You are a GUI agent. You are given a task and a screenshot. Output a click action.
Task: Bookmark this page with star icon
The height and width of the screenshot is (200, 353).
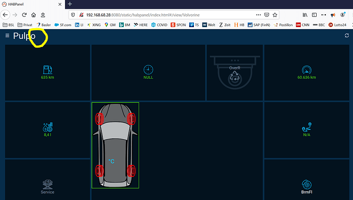pyautogui.click(x=275, y=15)
